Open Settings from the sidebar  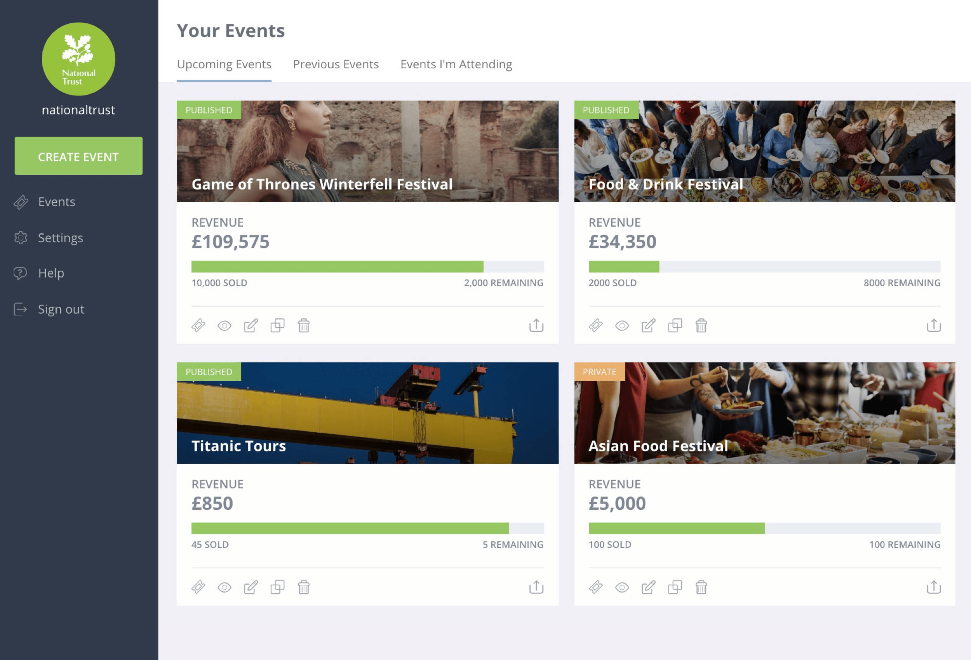point(60,238)
